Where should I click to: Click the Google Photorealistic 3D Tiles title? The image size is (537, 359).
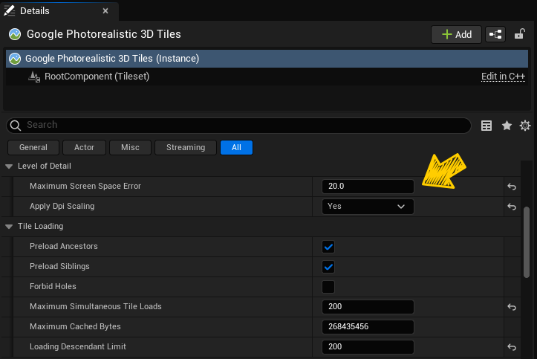pos(104,34)
